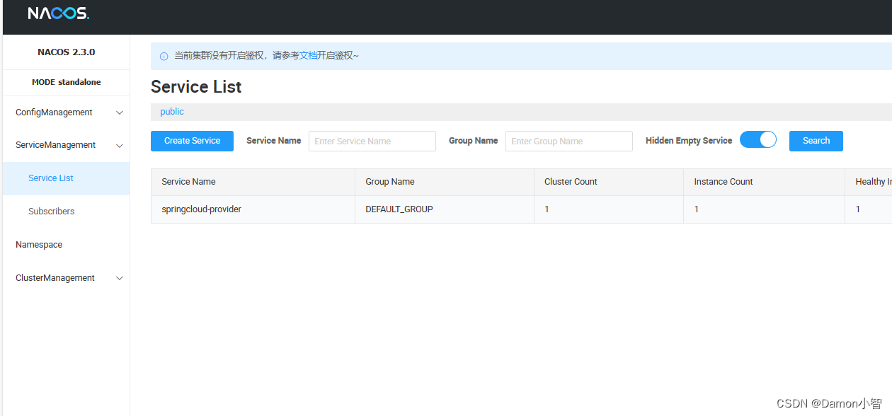Image resolution: width=892 pixels, height=416 pixels.
Task: Expand the ClusterManagement menu chevron
Action: (119, 277)
